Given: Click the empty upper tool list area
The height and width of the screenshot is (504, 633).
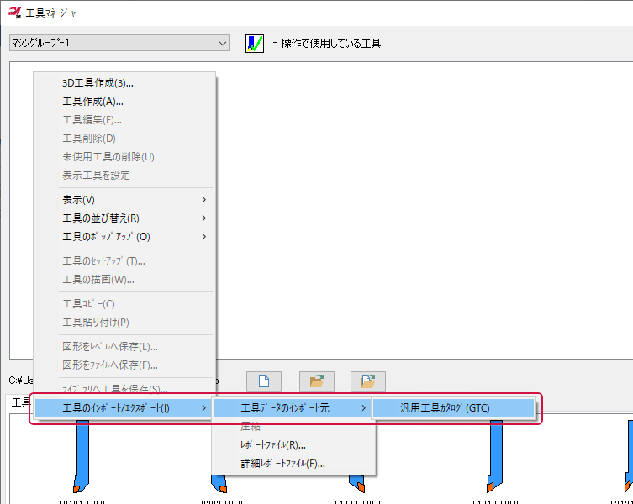Looking at the screenshot, I should coord(420,210).
